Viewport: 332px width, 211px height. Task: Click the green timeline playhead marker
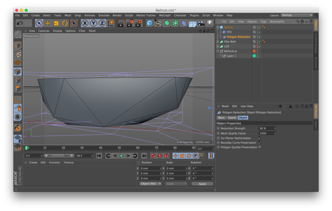[x=26, y=148]
